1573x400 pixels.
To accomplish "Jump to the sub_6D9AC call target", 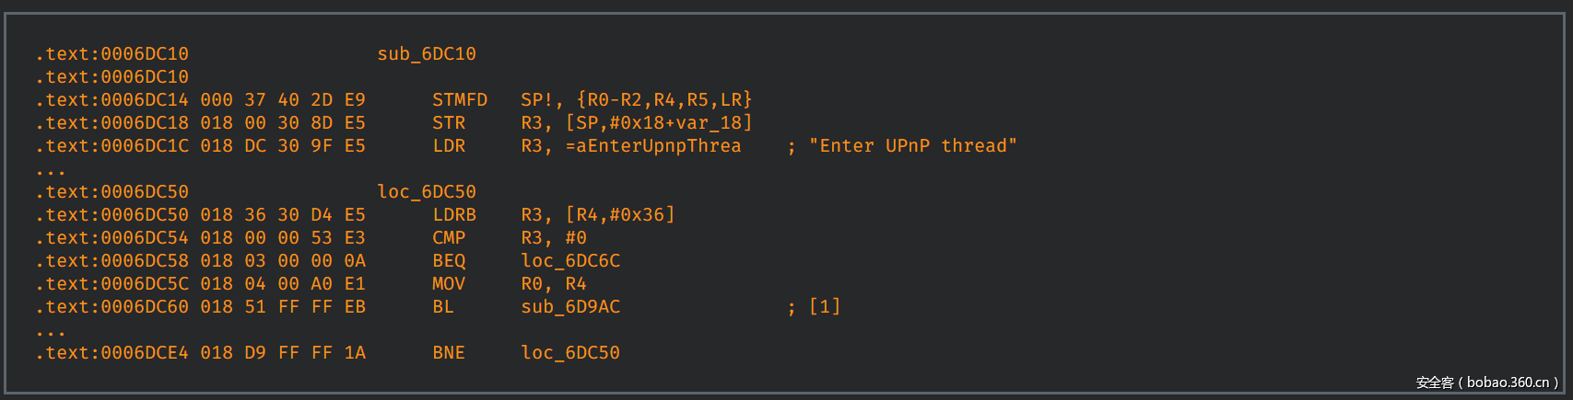I will [570, 307].
